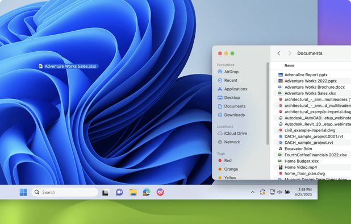The image size is (351, 224).
Task: Filter by the Yellow tag
Action: [x=227, y=177]
